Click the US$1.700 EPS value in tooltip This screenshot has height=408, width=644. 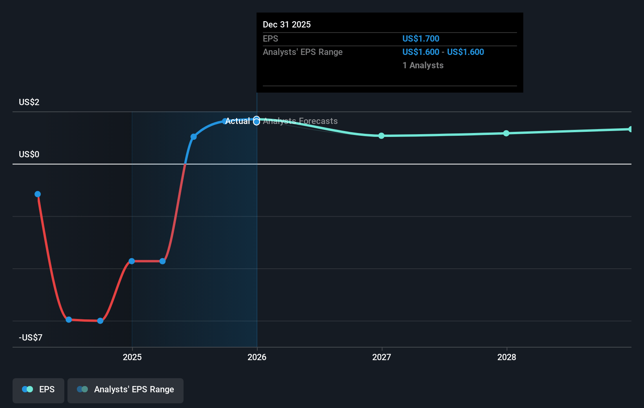[420, 39]
